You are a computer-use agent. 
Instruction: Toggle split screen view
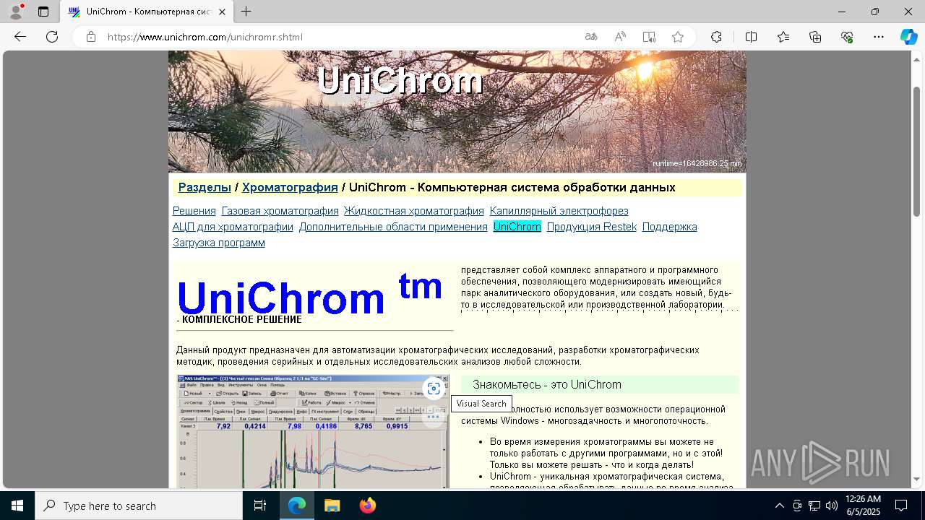coord(751,37)
